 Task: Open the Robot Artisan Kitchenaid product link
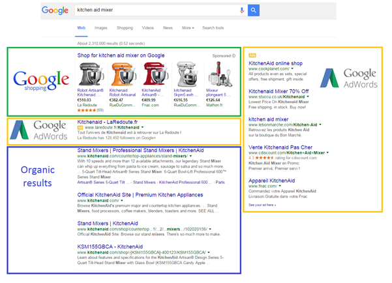coord(90,93)
